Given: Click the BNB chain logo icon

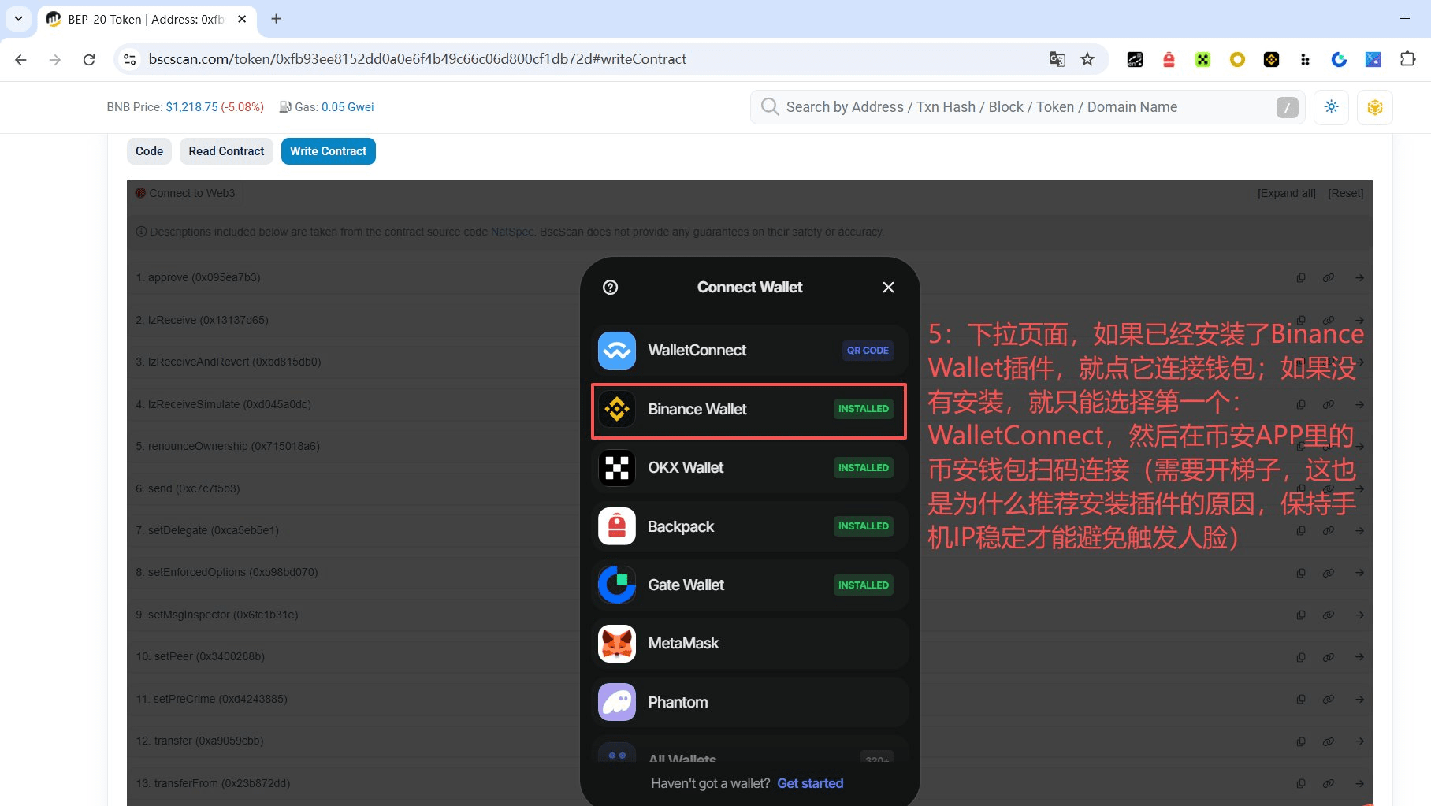Looking at the screenshot, I should coord(1374,107).
